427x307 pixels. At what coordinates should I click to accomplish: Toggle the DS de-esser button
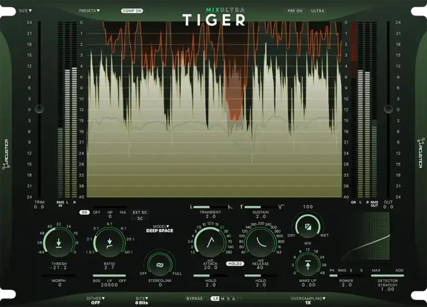pyautogui.click(x=85, y=212)
